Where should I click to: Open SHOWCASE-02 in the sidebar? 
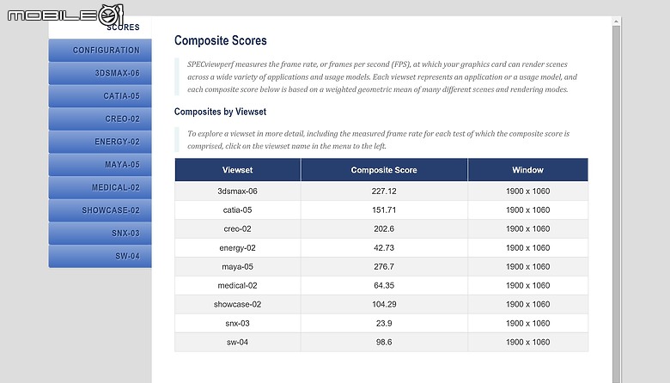coord(100,210)
